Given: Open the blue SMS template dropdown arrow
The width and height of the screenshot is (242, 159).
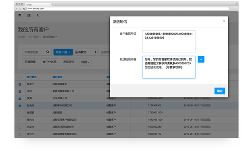Looking at the screenshot, I should (201, 59).
